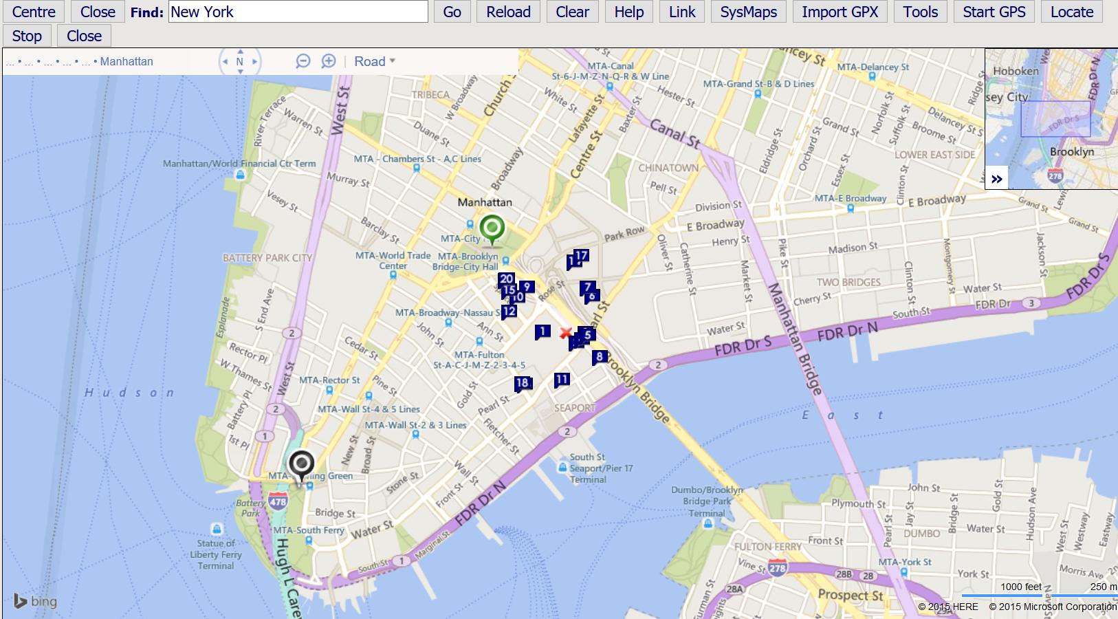Click the green Manhattan location pin
Screen dimensions: 1118x619
click(492, 229)
